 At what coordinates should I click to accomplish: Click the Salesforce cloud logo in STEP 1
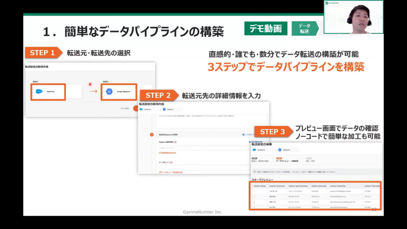pos(39,91)
